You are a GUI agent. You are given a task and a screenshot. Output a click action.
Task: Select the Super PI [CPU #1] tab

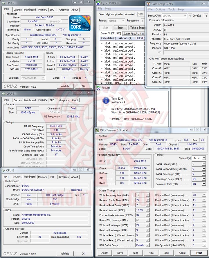(134, 34)
